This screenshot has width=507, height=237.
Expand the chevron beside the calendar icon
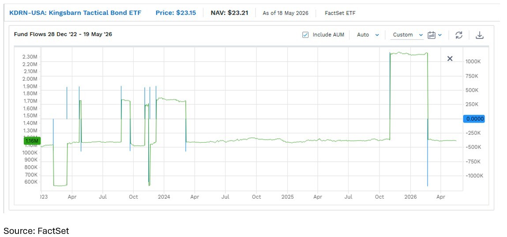click(440, 35)
